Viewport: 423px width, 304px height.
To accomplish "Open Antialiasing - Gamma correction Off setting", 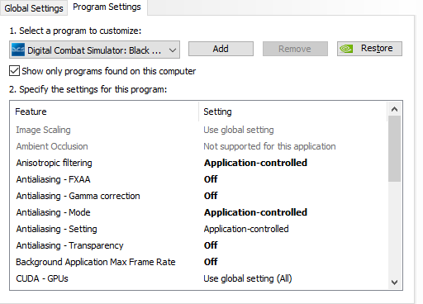I will [x=211, y=196].
